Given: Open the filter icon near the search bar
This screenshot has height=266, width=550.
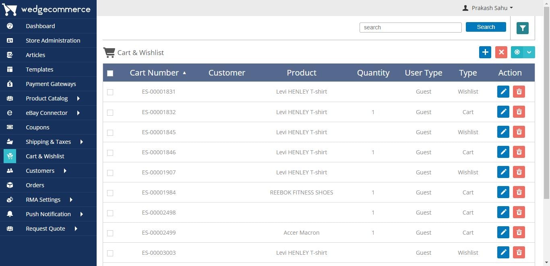Looking at the screenshot, I should [x=522, y=28].
